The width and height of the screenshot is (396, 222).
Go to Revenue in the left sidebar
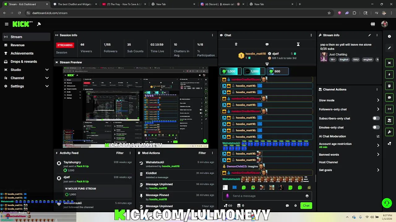26,45
